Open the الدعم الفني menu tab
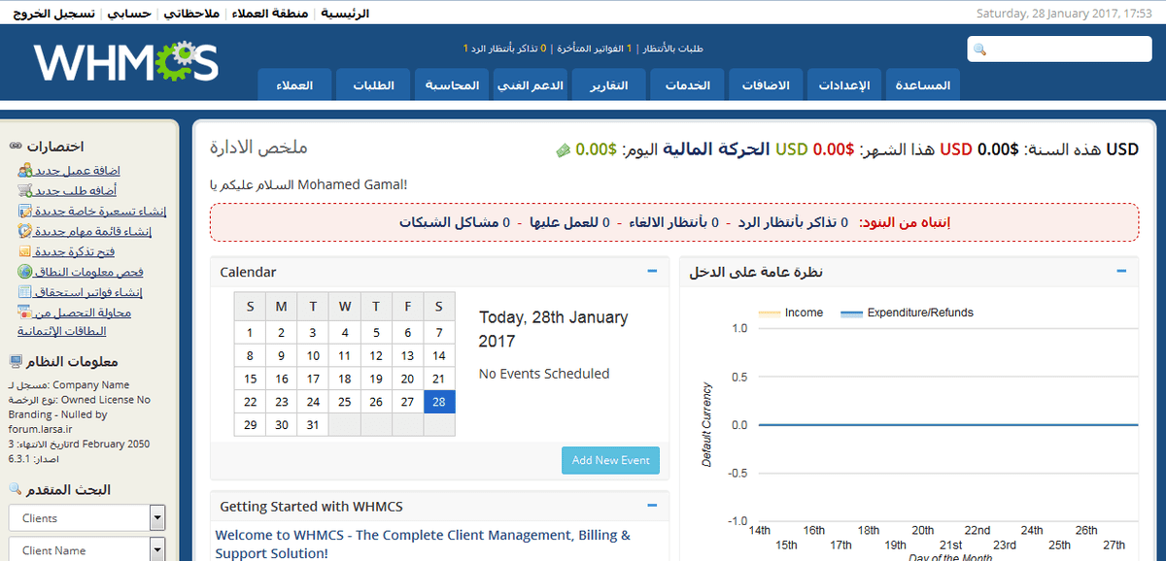 tap(531, 84)
